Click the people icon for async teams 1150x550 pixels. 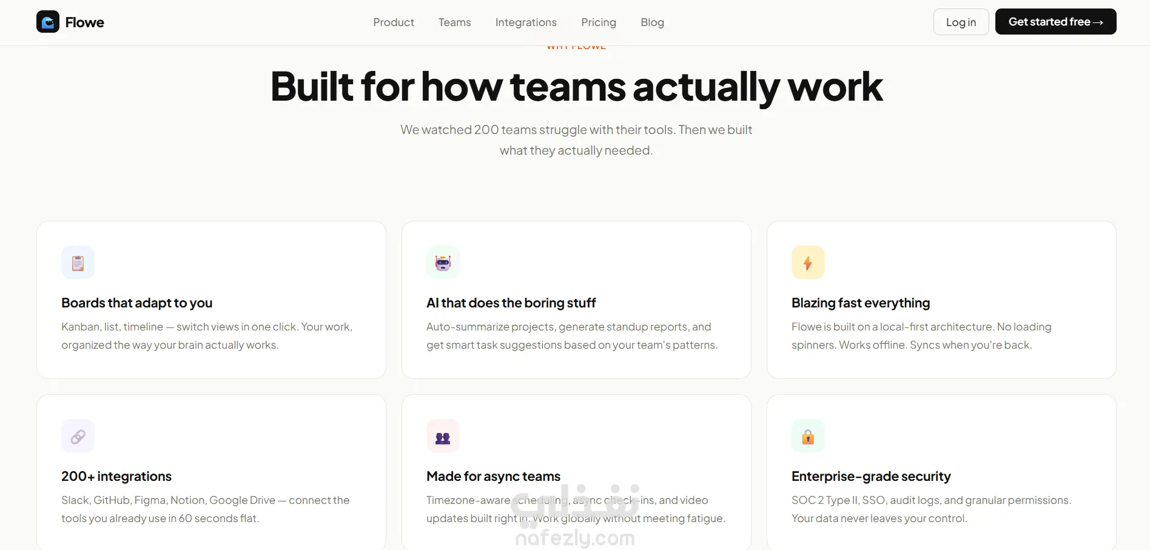pyautogui.click(x=443, y=436)
